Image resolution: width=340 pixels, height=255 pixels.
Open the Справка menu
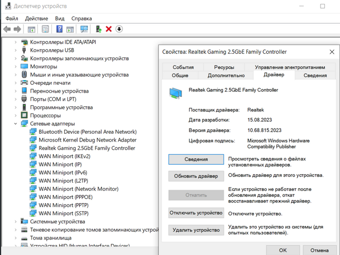click(82, 18)
